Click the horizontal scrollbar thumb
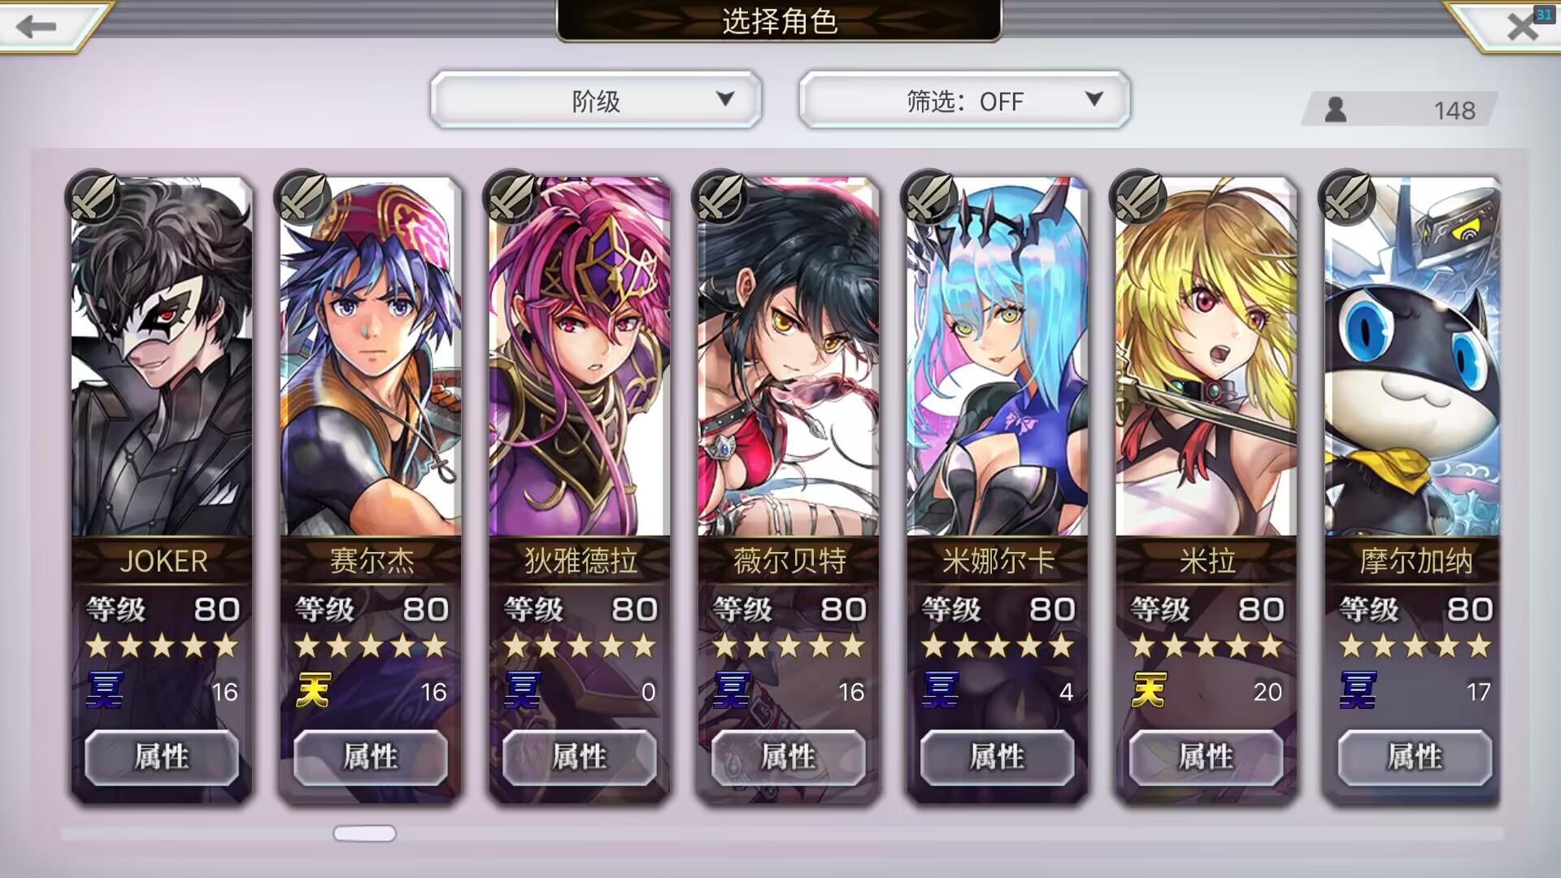This screenshot has width=1561, height=878. (x=365, y=833)
